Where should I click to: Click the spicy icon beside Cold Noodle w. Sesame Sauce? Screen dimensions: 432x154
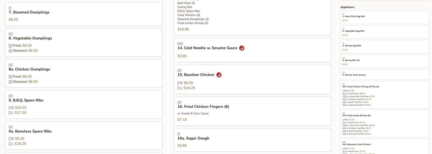(x=242, y=48)
